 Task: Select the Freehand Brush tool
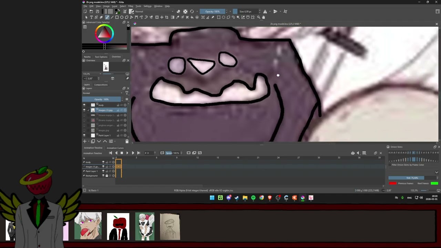tap(107, 17)
